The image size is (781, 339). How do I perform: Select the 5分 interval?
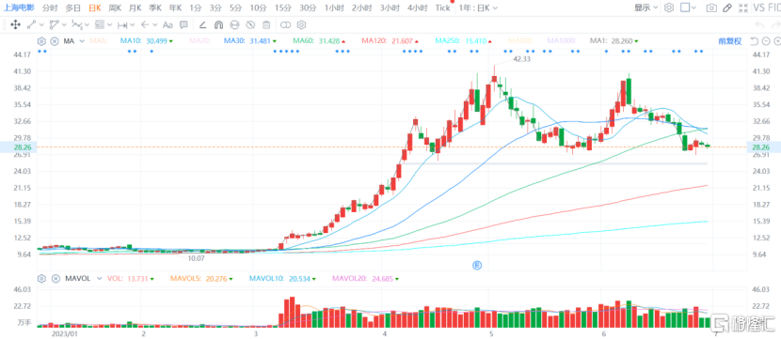pos(235,8)
